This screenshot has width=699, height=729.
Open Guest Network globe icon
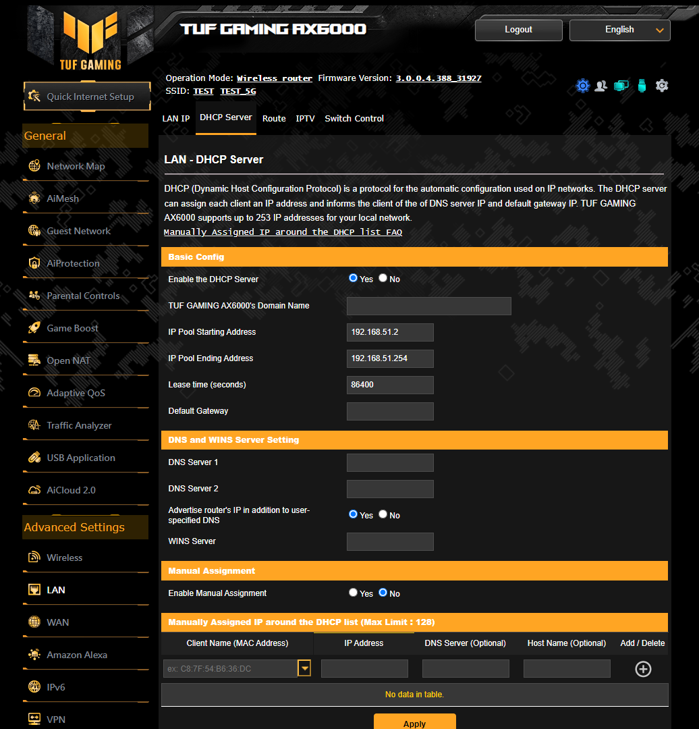pos(34,231)
